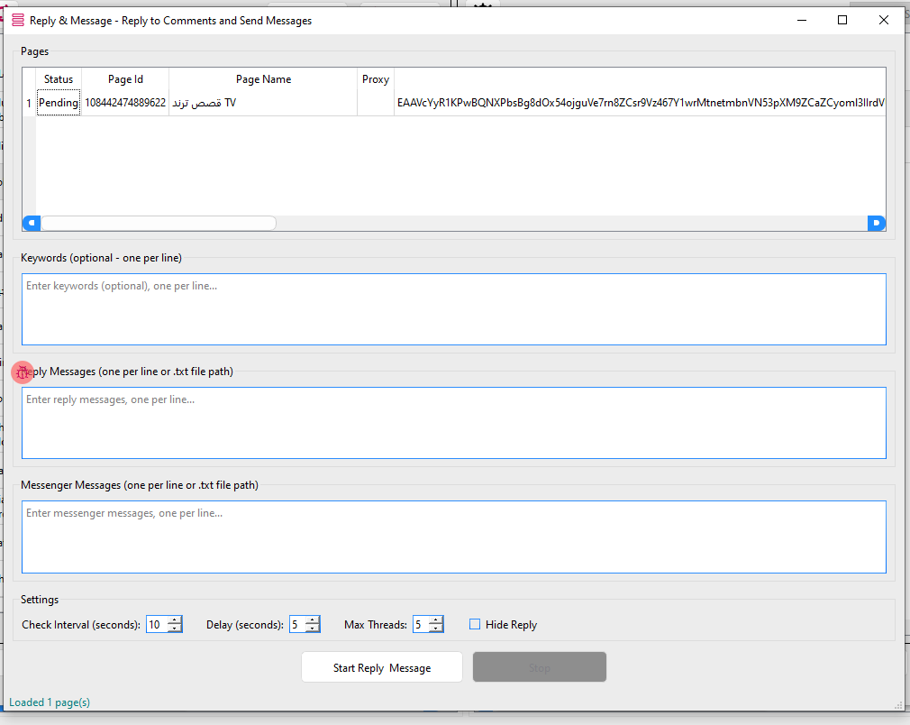Click the Page Name column header
The width and height of the screenshot is (910, 725).
pyautogui.click(x=262, y=79)
